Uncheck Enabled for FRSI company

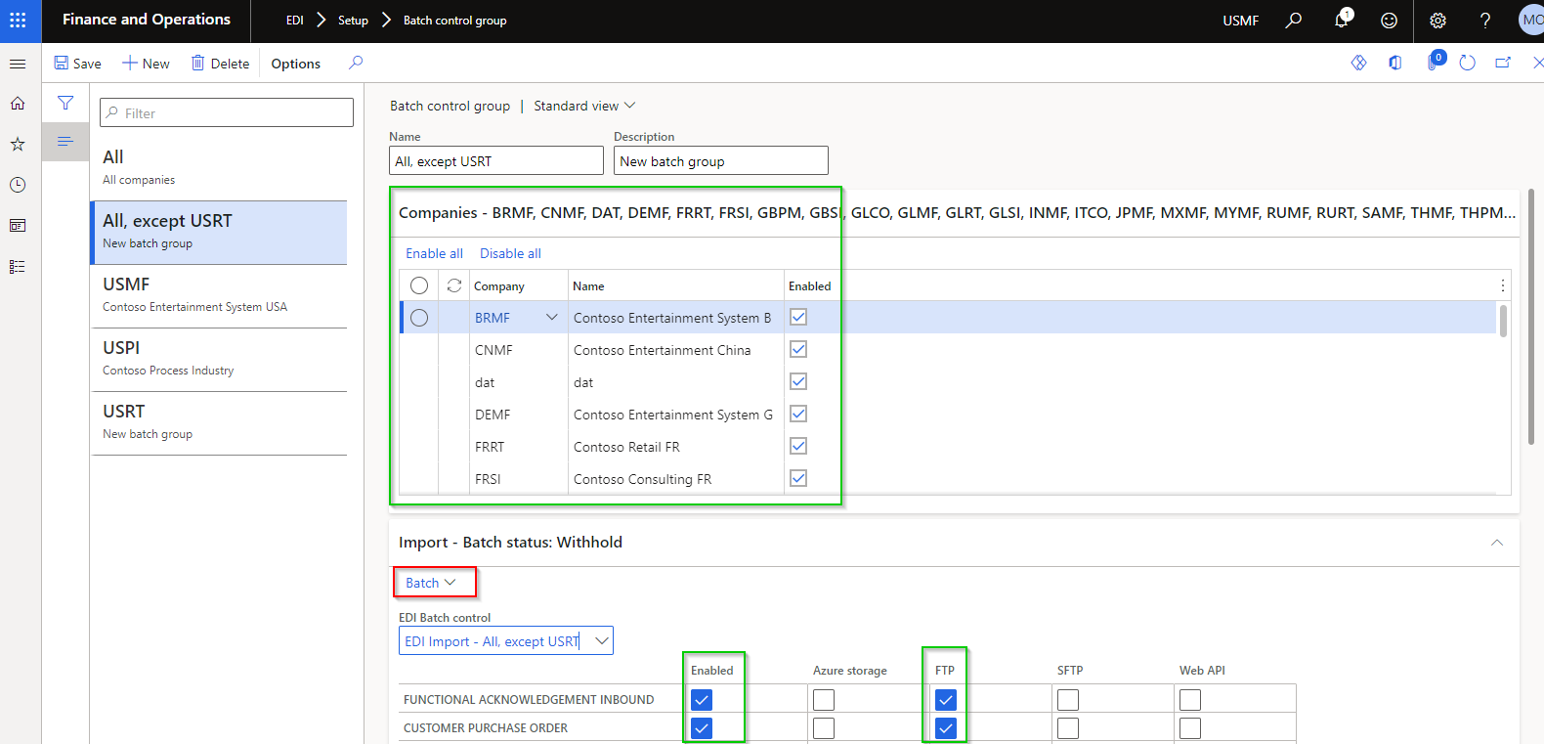[798, 478]
